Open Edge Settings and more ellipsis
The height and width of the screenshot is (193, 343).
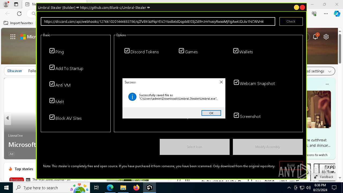point(326,14)
